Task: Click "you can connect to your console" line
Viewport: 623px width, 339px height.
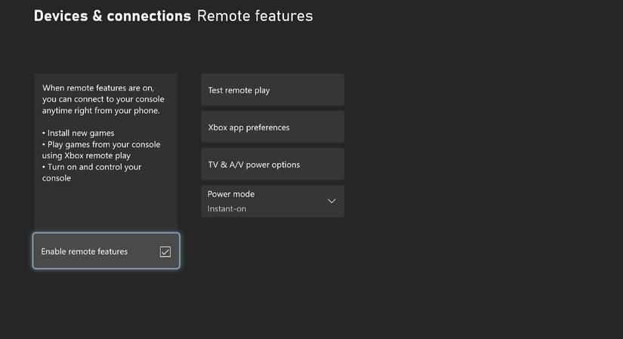Action: (103, 99)
